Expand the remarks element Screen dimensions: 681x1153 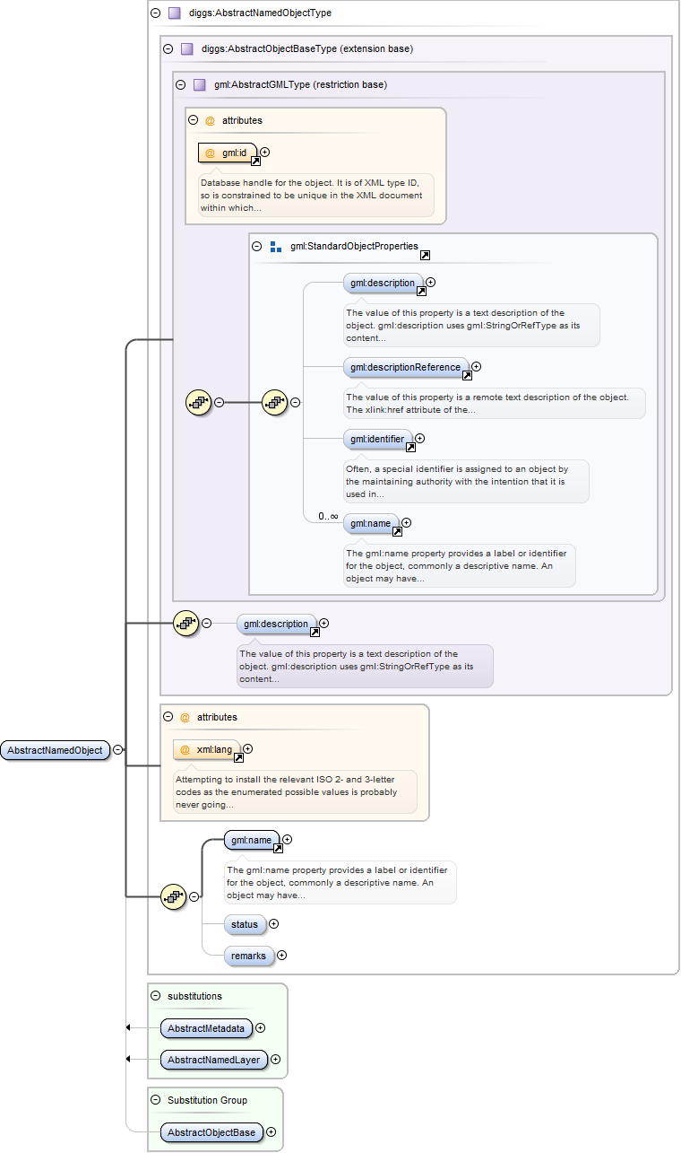[282, 956]
